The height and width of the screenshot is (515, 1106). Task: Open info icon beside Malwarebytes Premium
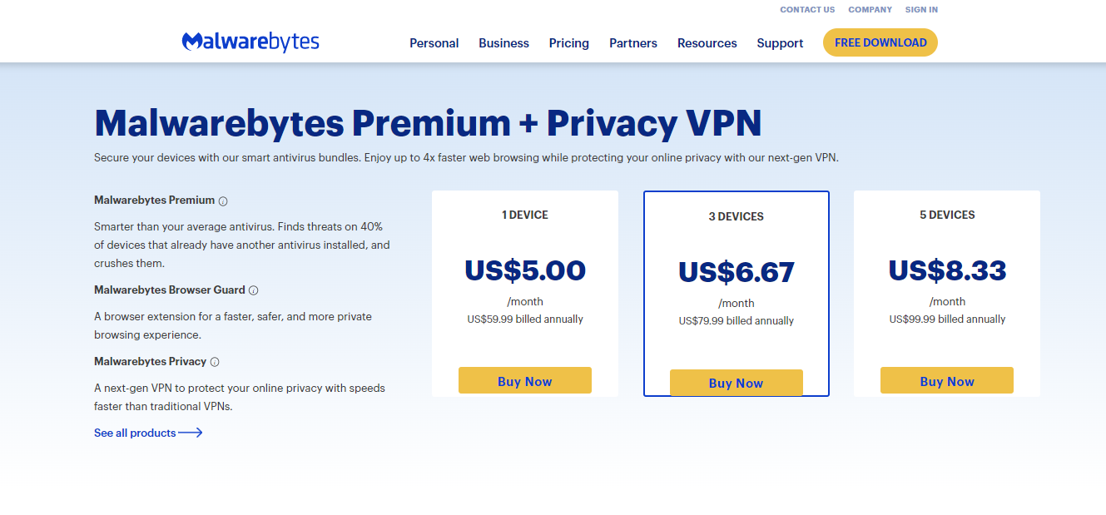tap(223, 201)
